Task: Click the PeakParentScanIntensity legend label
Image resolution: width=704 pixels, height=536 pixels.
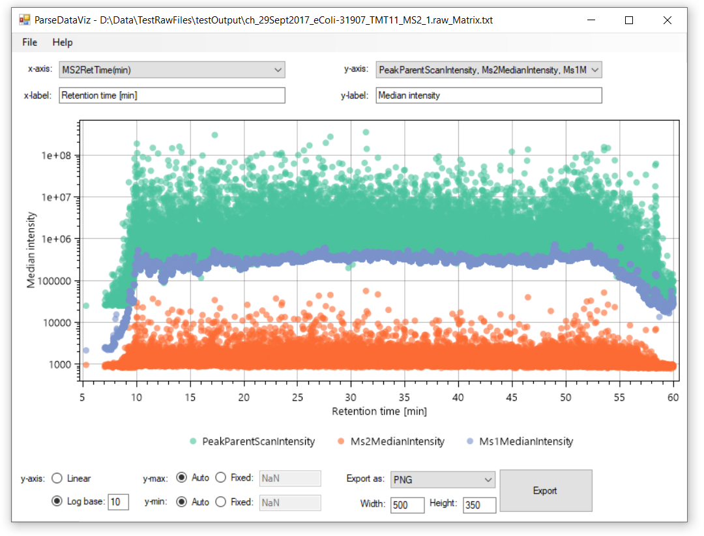Action: pyautogui.click(x=259, y=441)
